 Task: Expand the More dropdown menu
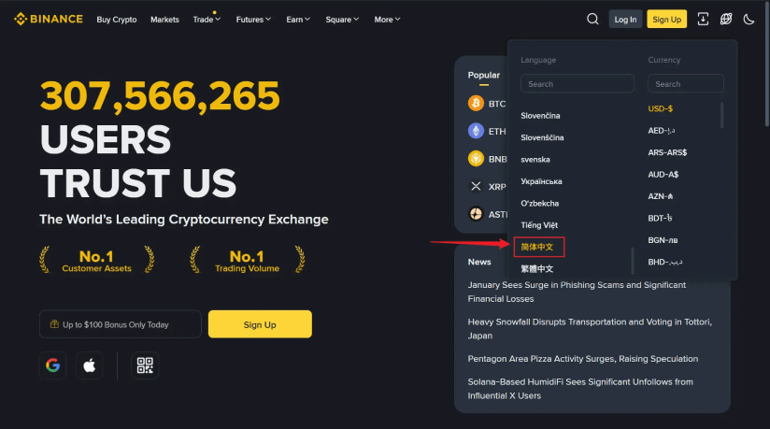(388, 20)
